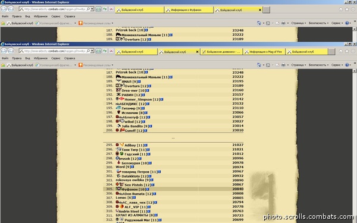Click score 20840 in highlighted row

237,189
